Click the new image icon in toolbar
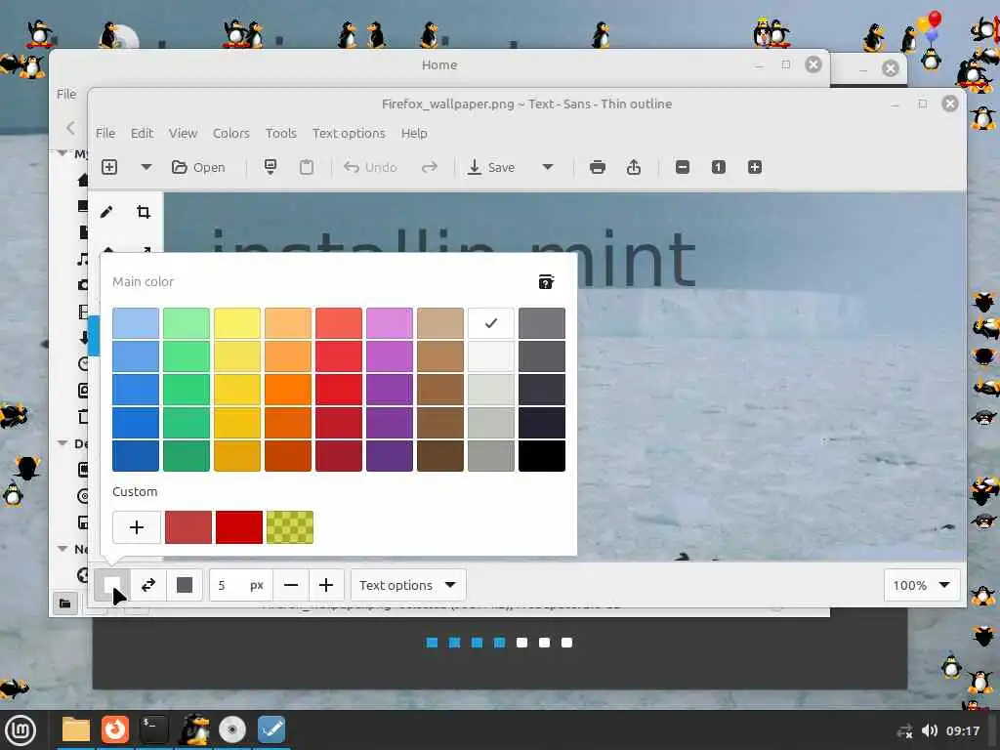Screen dimensions: 1000x750 click(109, 167)
